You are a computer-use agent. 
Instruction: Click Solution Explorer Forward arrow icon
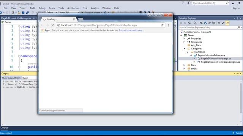(x=185, y=23)
